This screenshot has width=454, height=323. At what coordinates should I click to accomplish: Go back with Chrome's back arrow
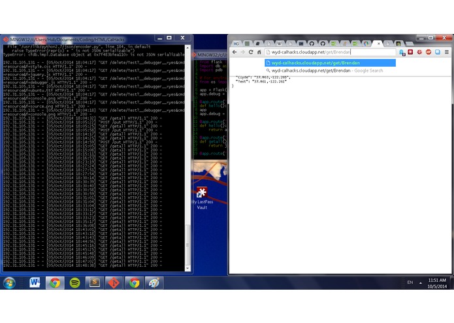point(235,52)
